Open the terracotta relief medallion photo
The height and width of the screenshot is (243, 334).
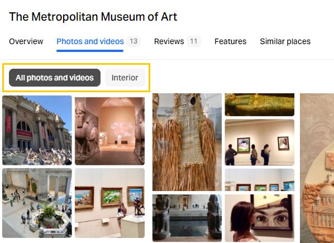[x=317, y=168]
